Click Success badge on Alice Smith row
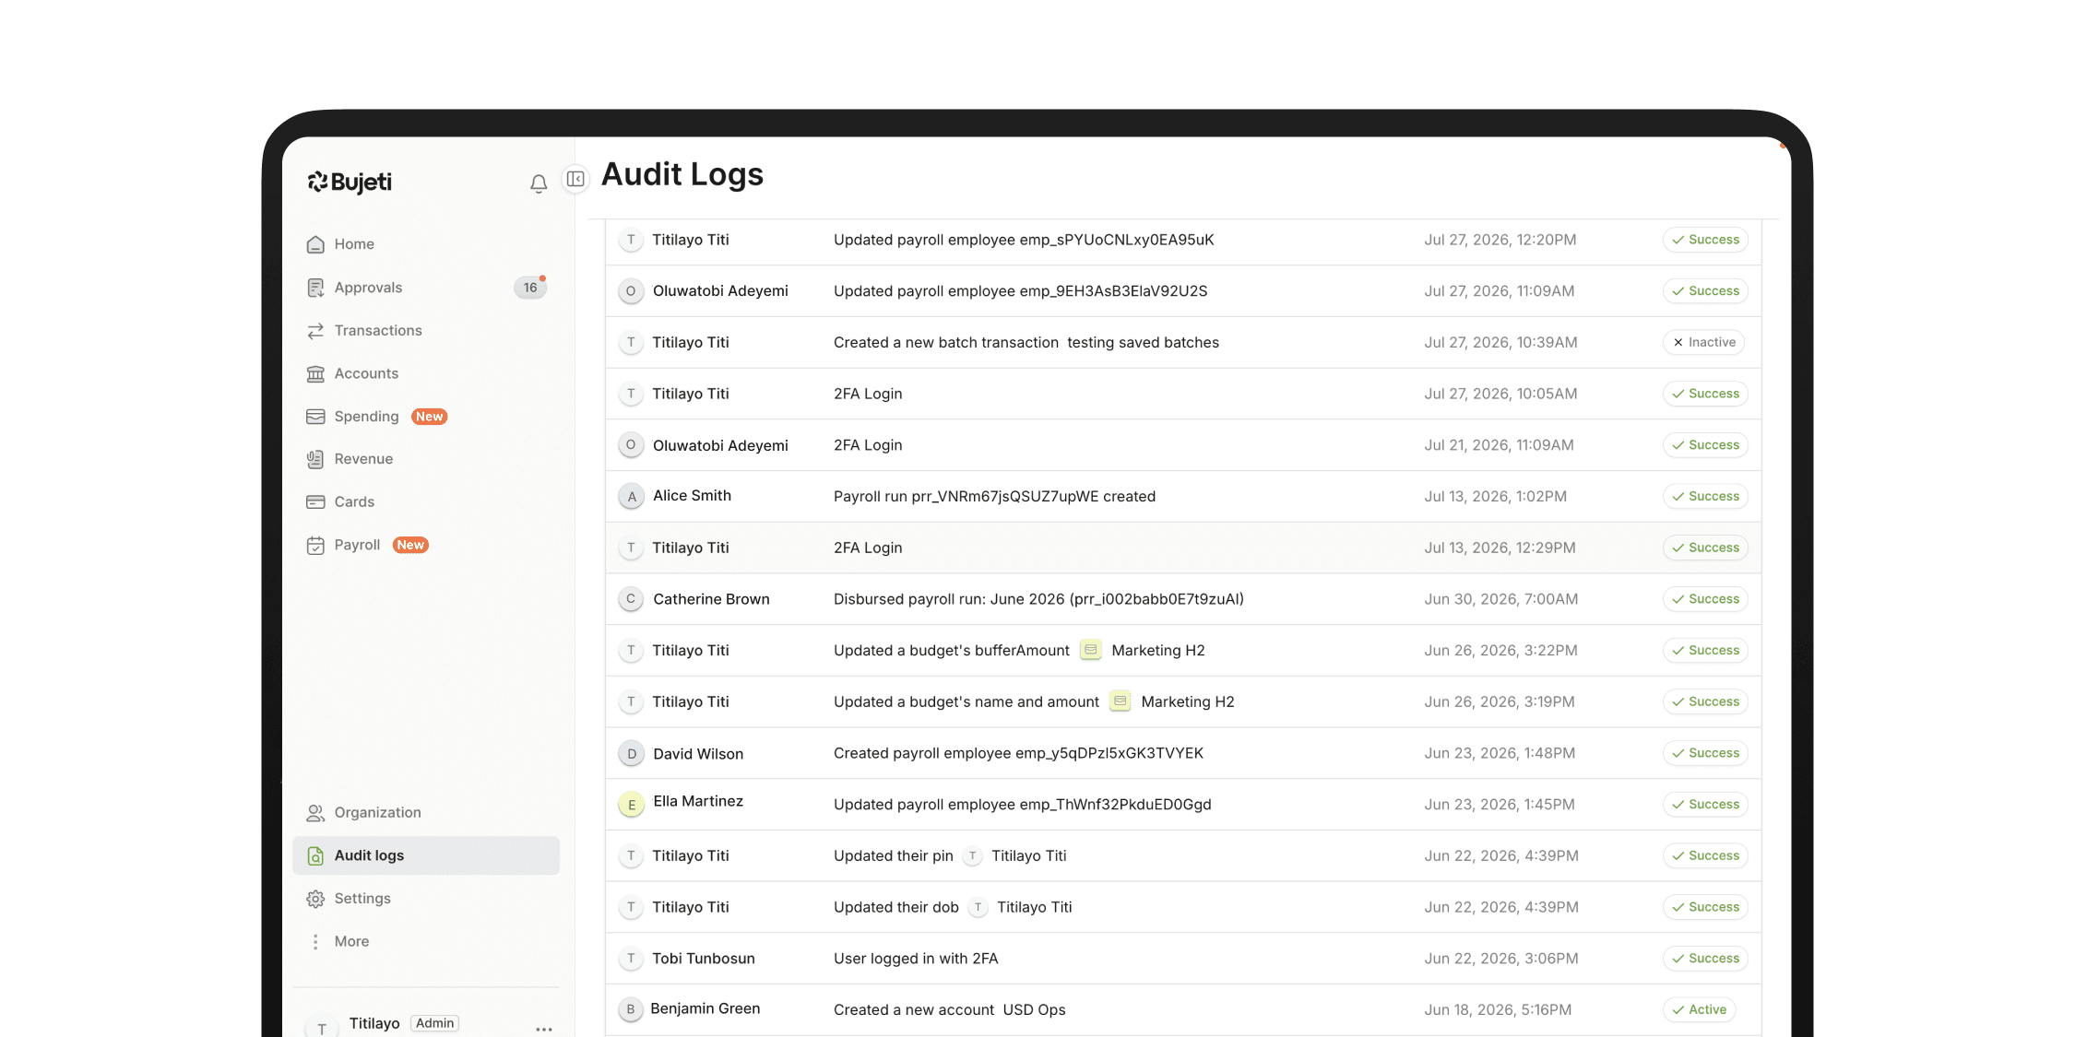Image resolution: width=2075 pixels, height=1037 pixels. [x=1706, y=497]
